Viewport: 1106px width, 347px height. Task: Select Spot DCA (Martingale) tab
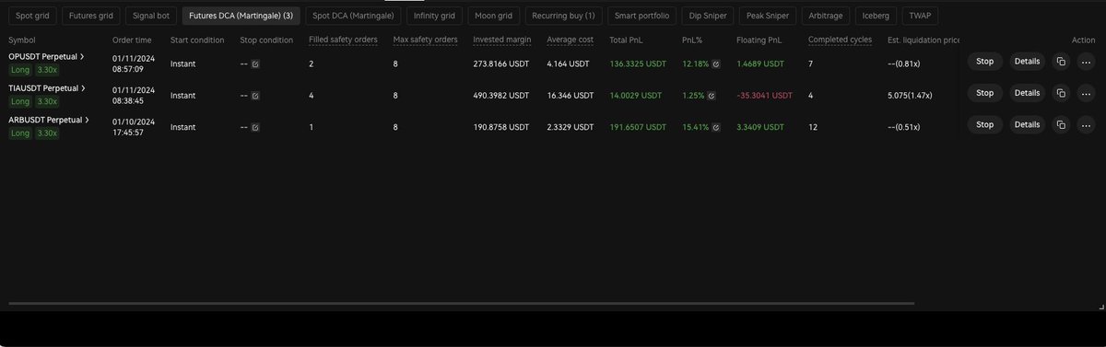pyautogui.click(x=353, y=16)
